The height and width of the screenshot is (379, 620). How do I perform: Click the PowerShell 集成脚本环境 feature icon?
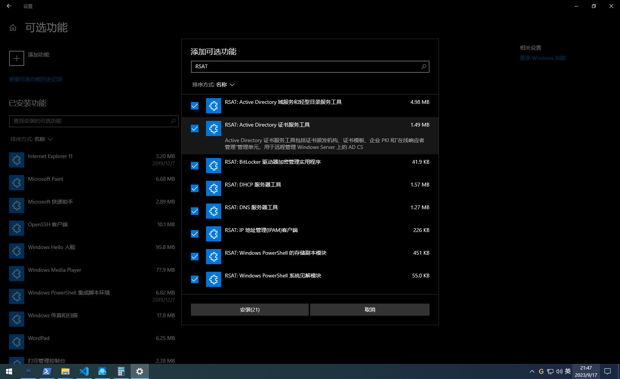(17, 296)
